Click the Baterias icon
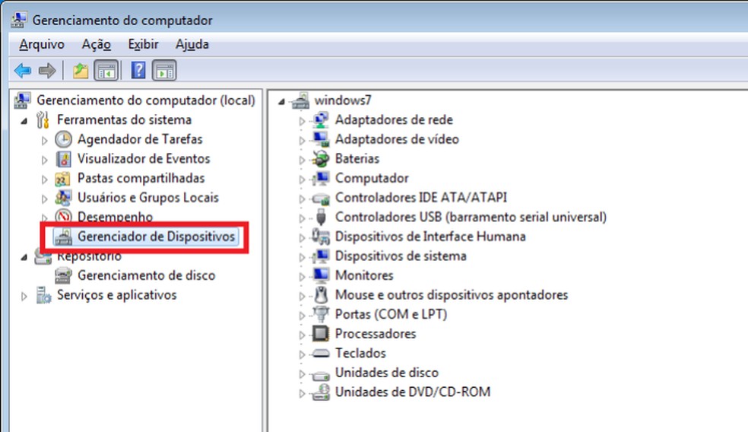The height and width of the screenshot is (432, 748). 321,158
